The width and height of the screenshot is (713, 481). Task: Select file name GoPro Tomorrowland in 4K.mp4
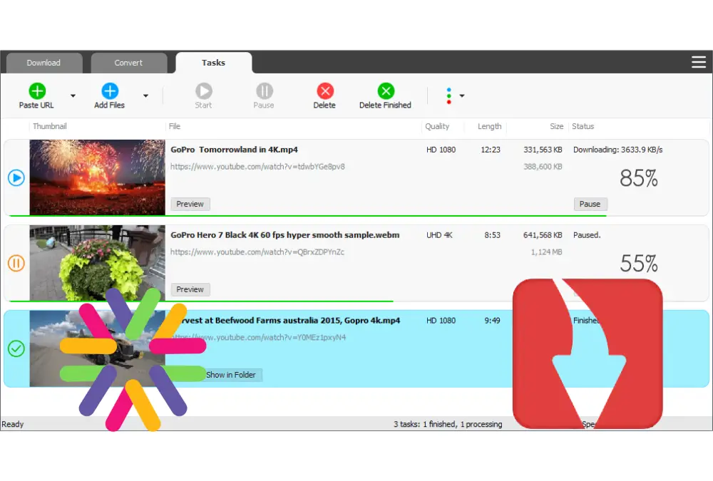pos(234,150)
